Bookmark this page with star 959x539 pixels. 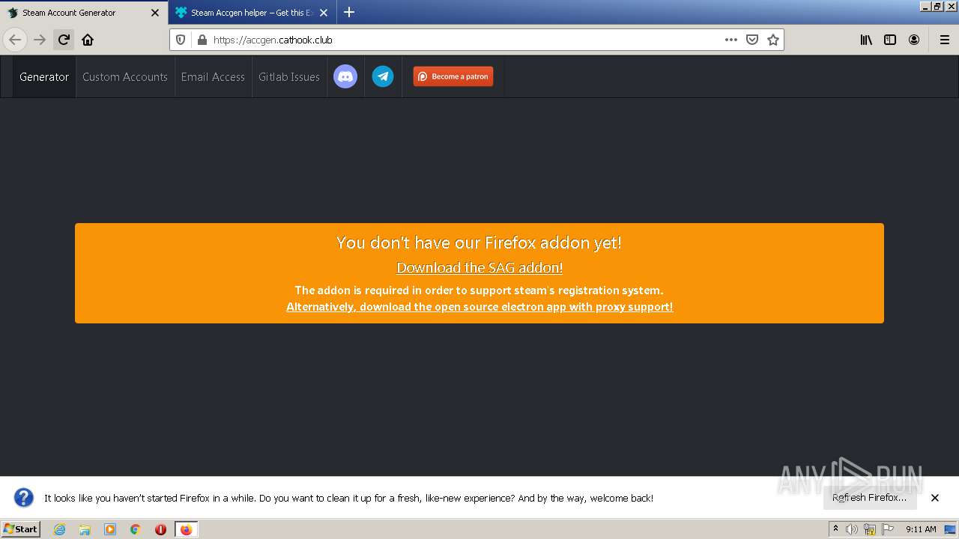click(773, 40)
